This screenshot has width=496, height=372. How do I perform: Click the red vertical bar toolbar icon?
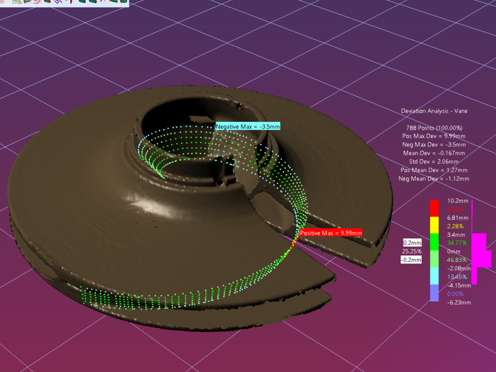point(71,2)
